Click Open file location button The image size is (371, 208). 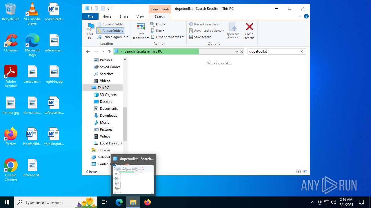click(232, 31)
